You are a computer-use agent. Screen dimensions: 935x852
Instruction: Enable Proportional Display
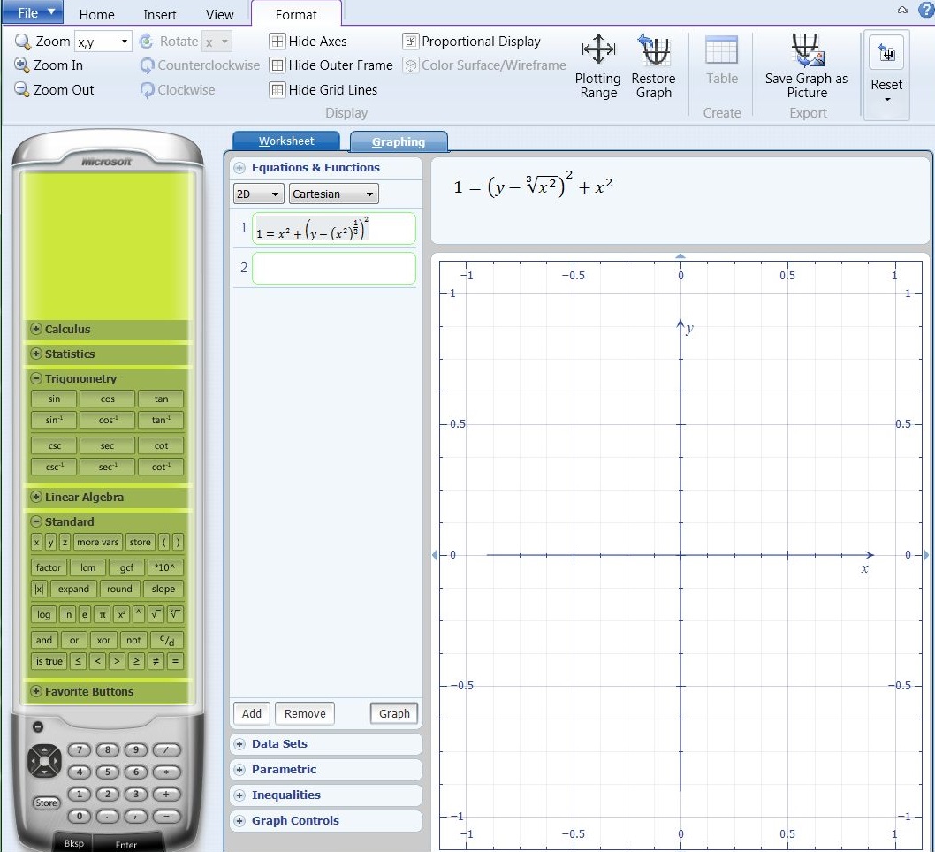tap(473, 41)
